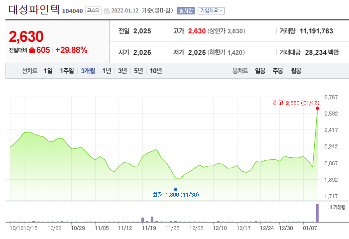This screenshot has height=239, width=349.
Task: Select the 5년 line chart tab
Action: tap(138, 71)
